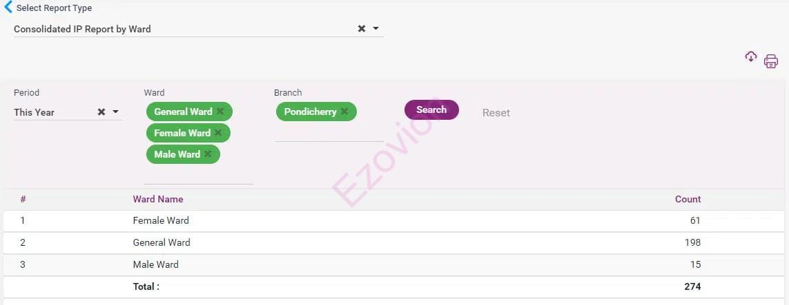Open the Consolidated IP Report by Ward selector

tap(184, 29)
